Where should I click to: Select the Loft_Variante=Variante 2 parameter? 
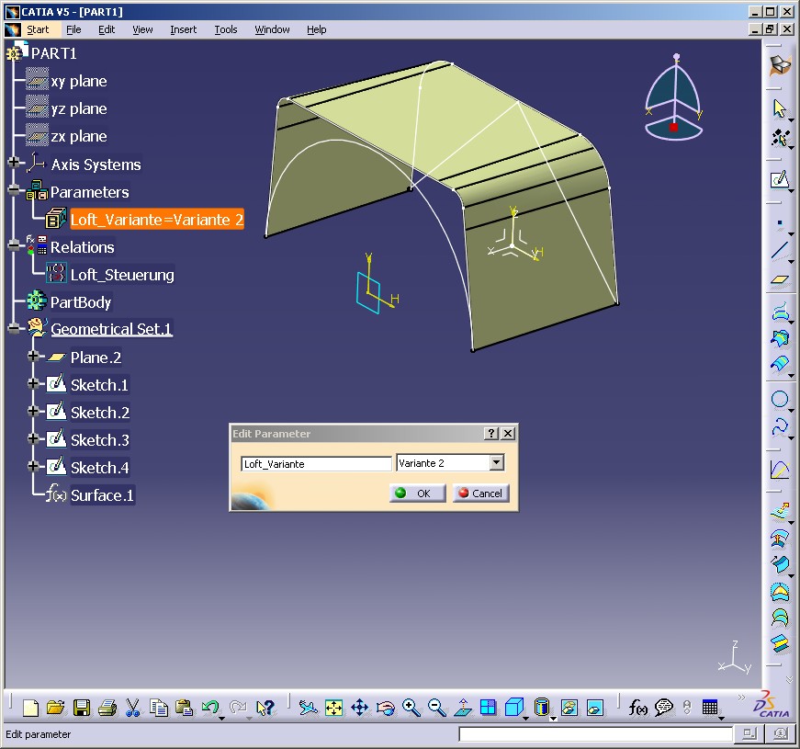pos(157,220)
